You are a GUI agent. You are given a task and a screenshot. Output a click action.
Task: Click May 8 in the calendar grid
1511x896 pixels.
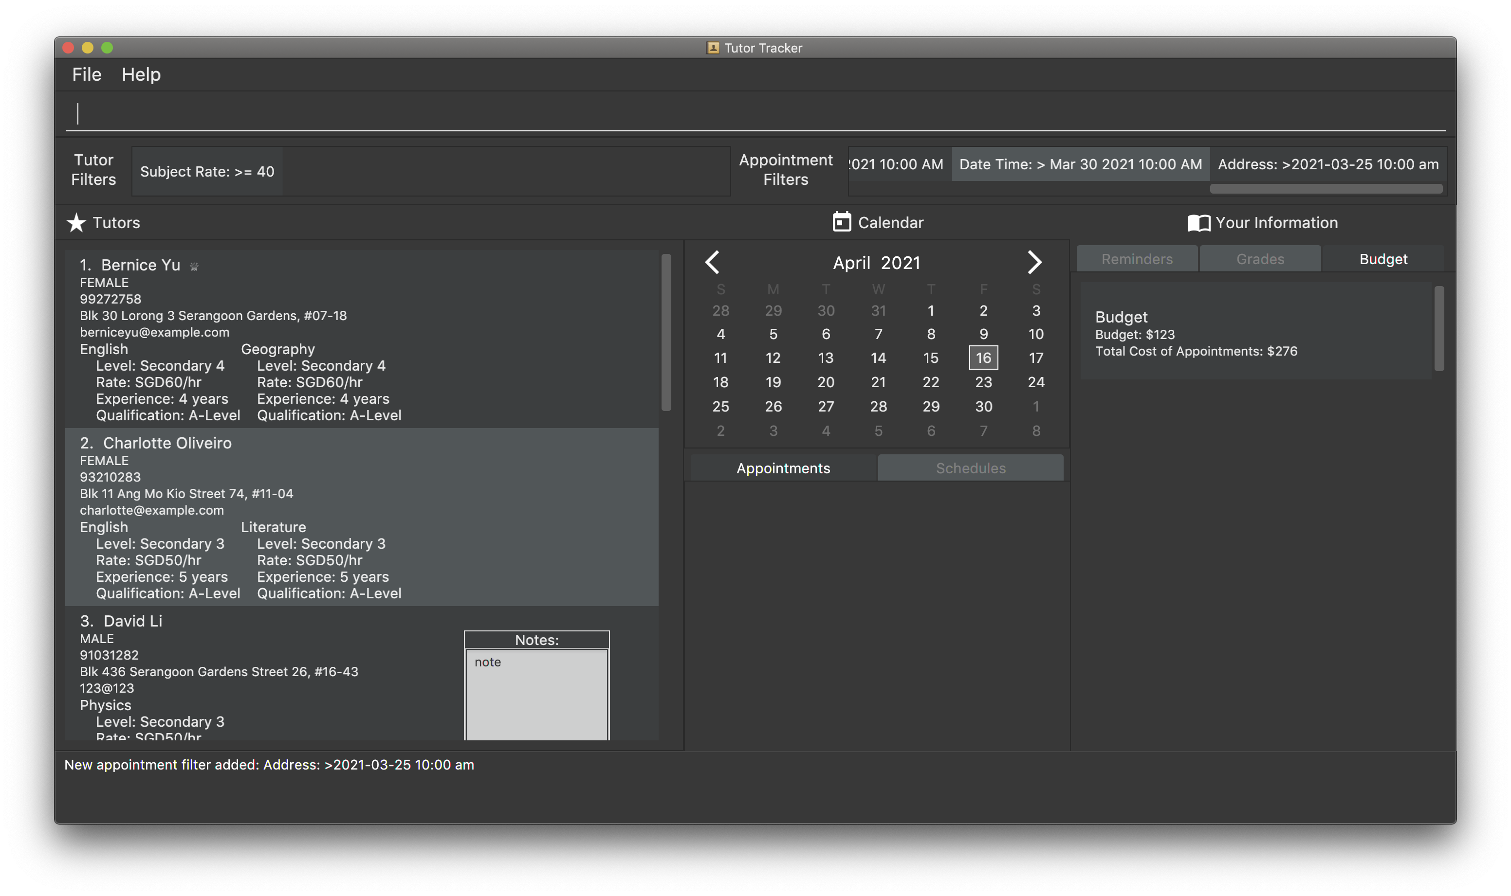coord(1036,430)
